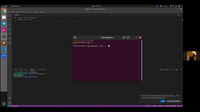Click the puts line in guide.rb editor
Viewport: 200px width, 112px height.
26,19
